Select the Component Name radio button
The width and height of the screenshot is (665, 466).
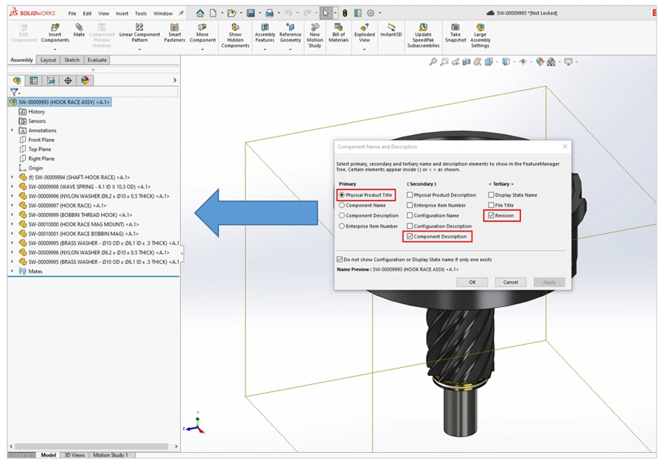(342, 205)
